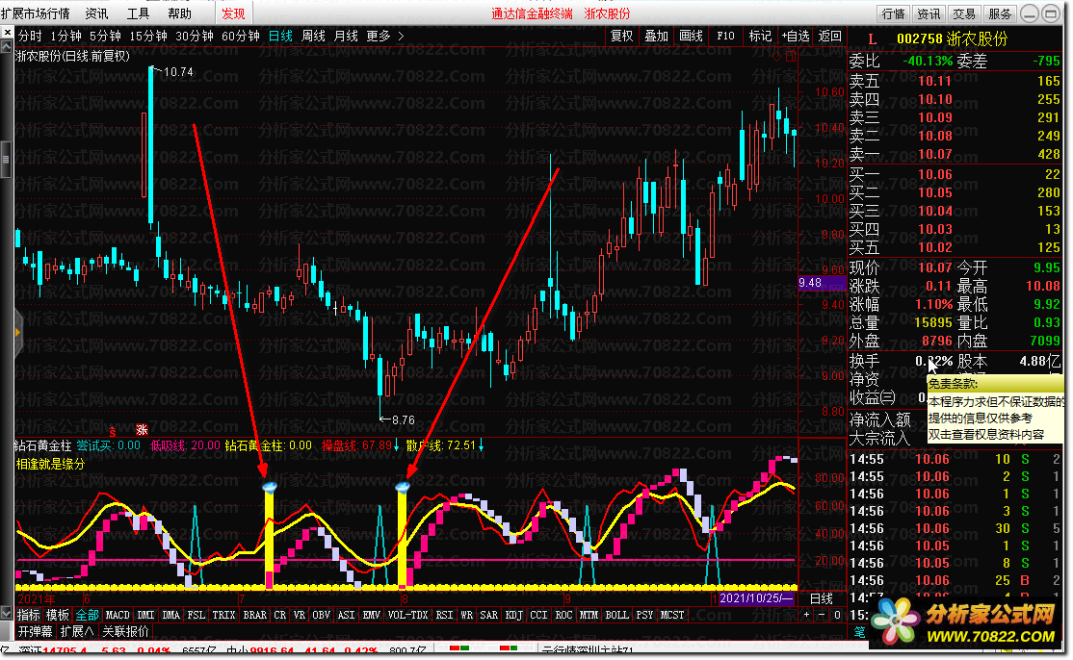Open the 工具 menu
This screenshot has width=1073, height=660.
(x=139, y=13)
